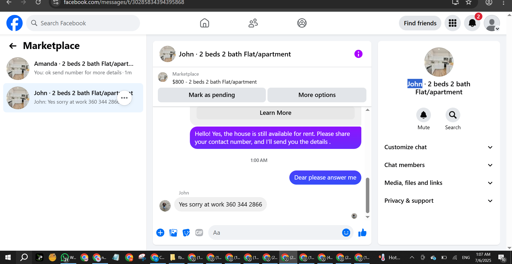Attach a photo or file
This screenshot has width=512, height=264.
tap(173, 233)
